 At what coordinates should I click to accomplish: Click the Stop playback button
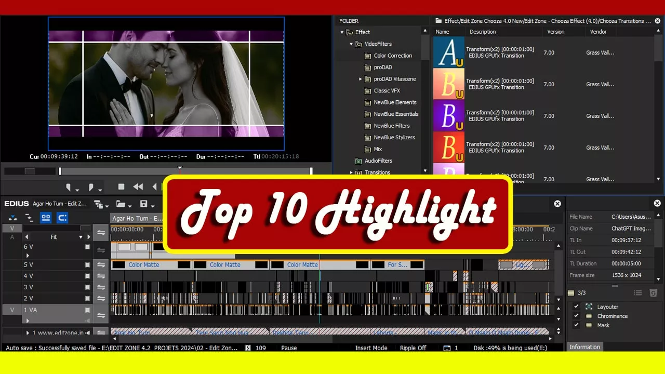(x=121, y=187)
